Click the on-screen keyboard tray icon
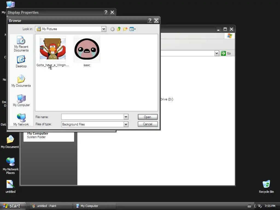The height and width of the screenshot is (210, 280). 249,206
